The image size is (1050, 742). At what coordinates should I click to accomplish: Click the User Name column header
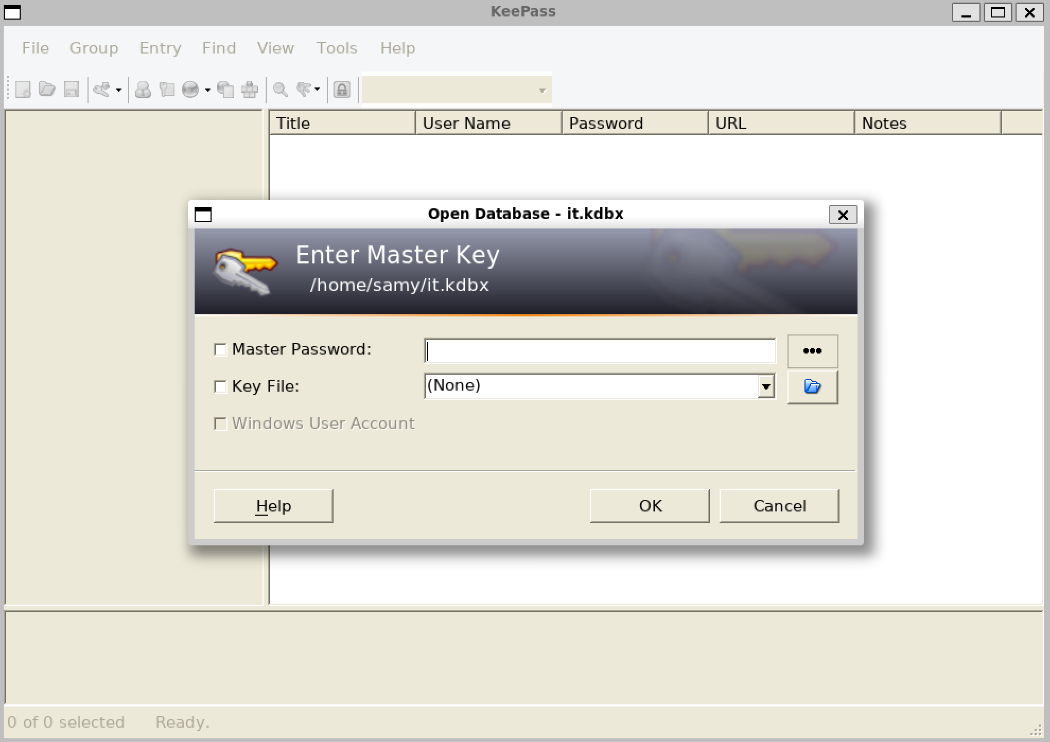[x=489, y=123]
